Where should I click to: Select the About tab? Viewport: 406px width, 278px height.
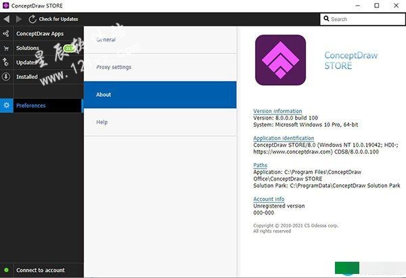[160, 95]
